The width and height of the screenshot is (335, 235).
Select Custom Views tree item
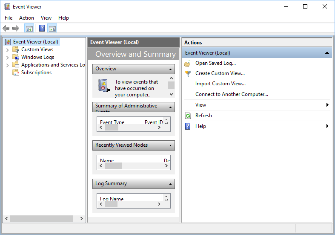click(37, 49)
